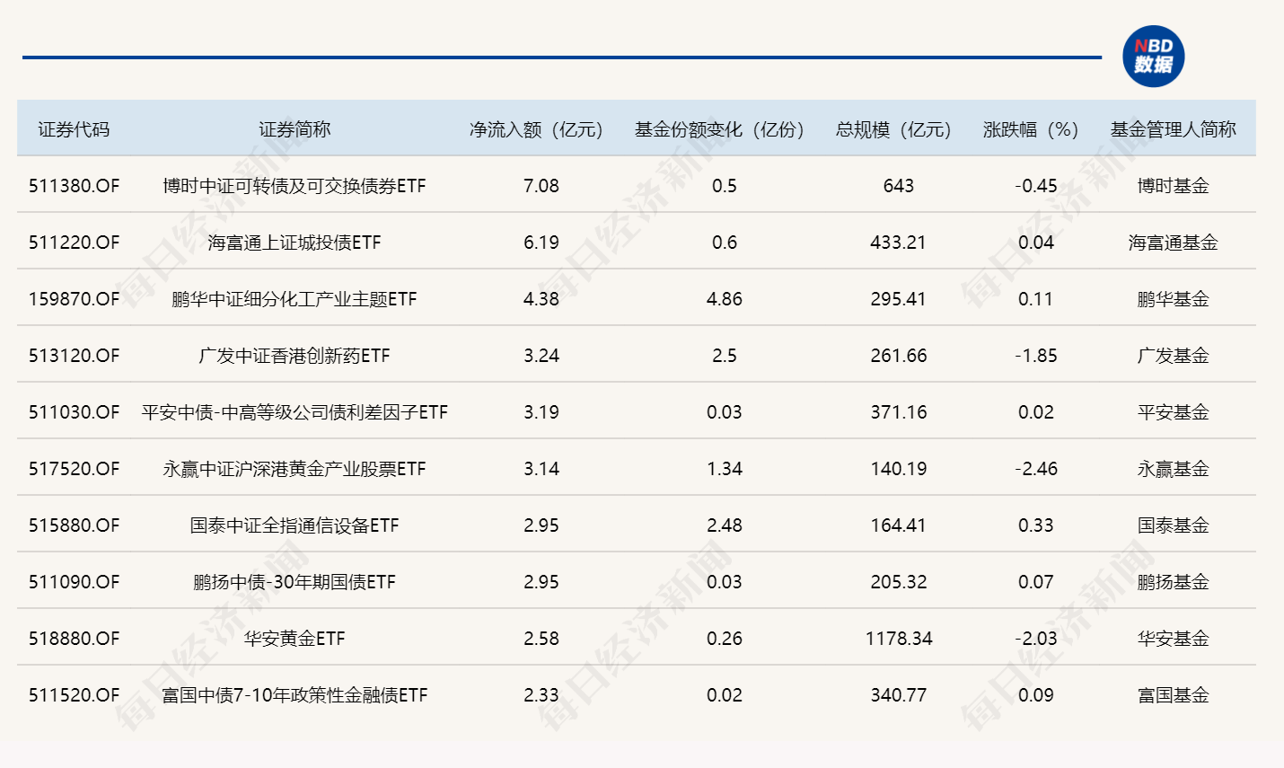Click code 511380.OF in the first row
This screenshot has width=1284, height=768.
(75, 186)
